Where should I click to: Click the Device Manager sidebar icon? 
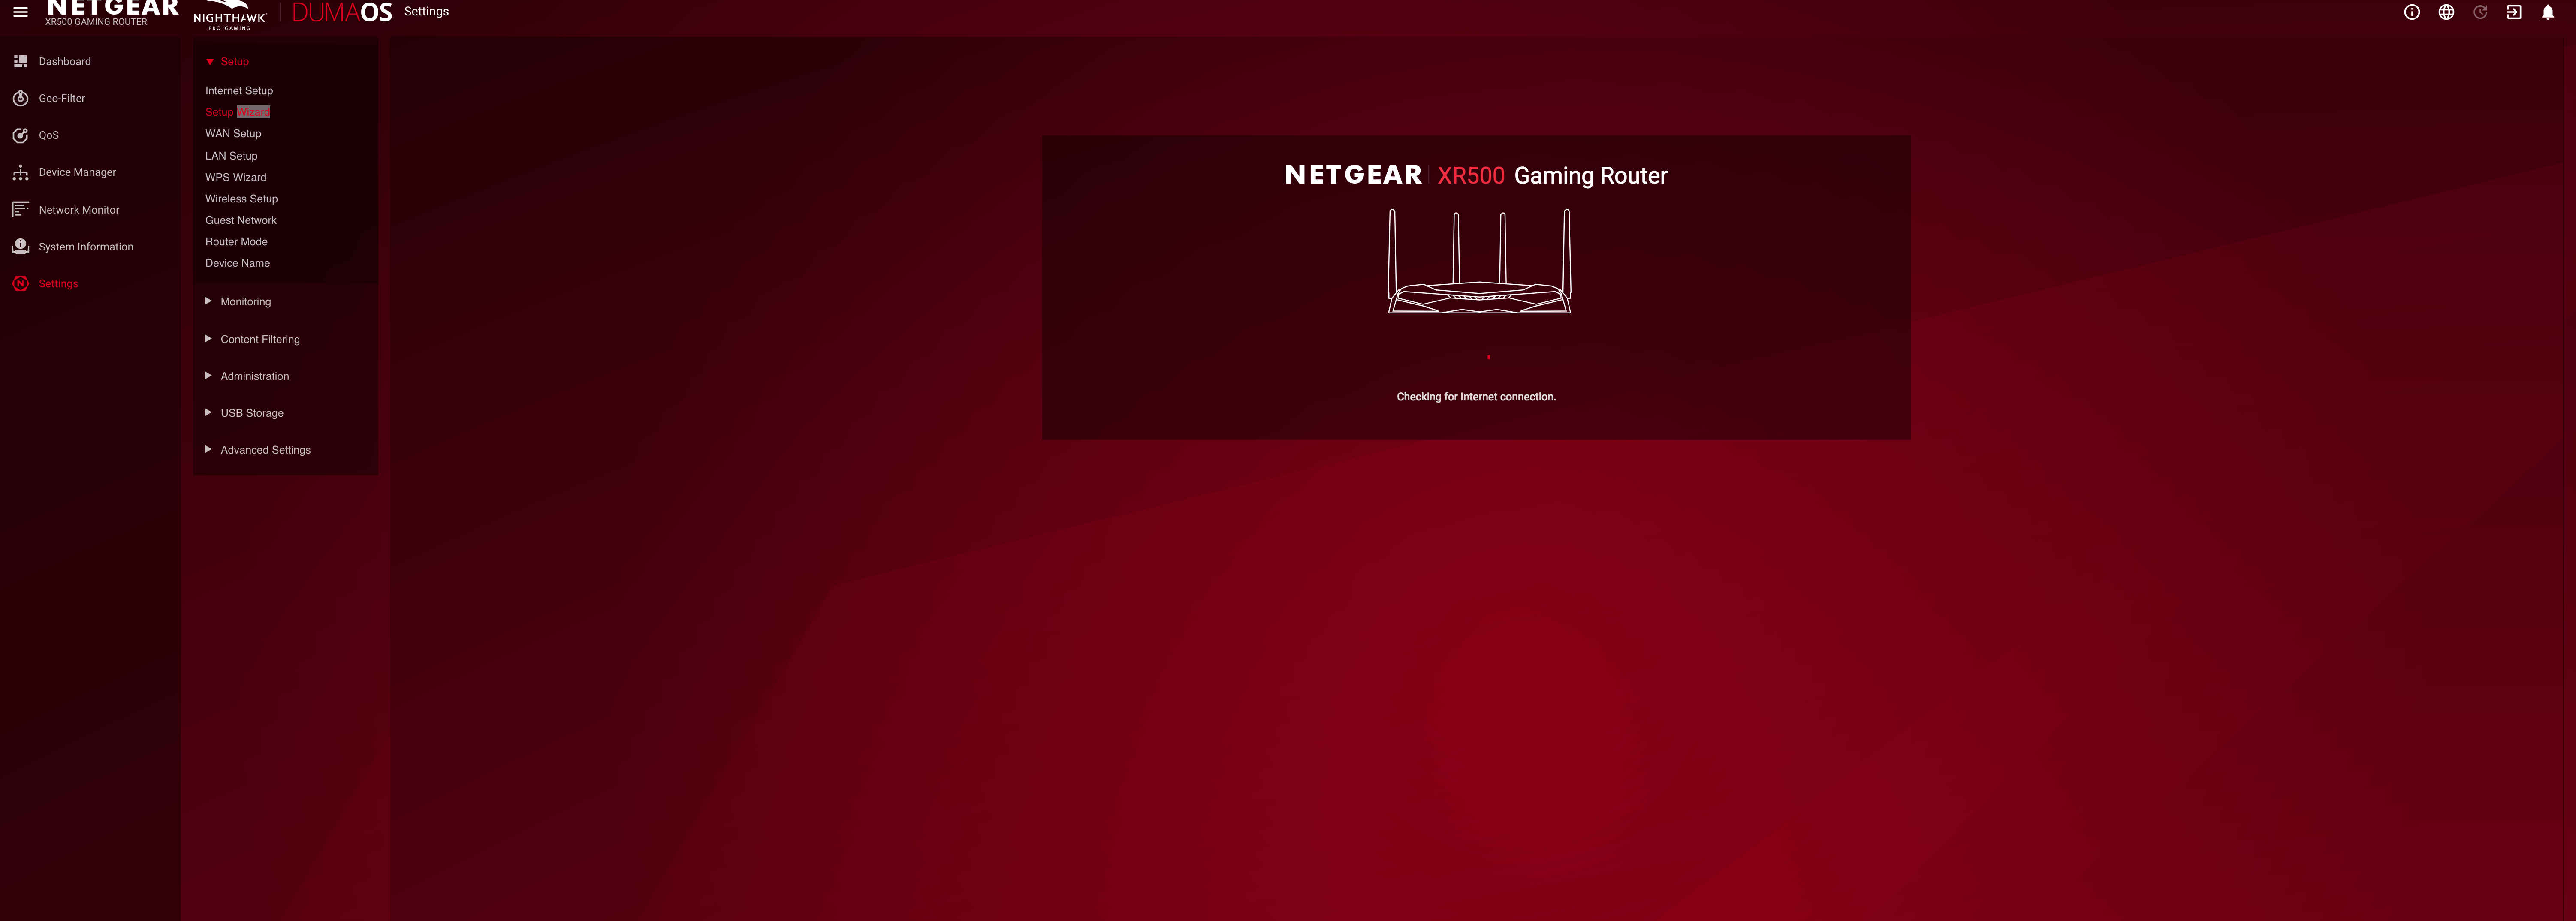coord(20,172)
